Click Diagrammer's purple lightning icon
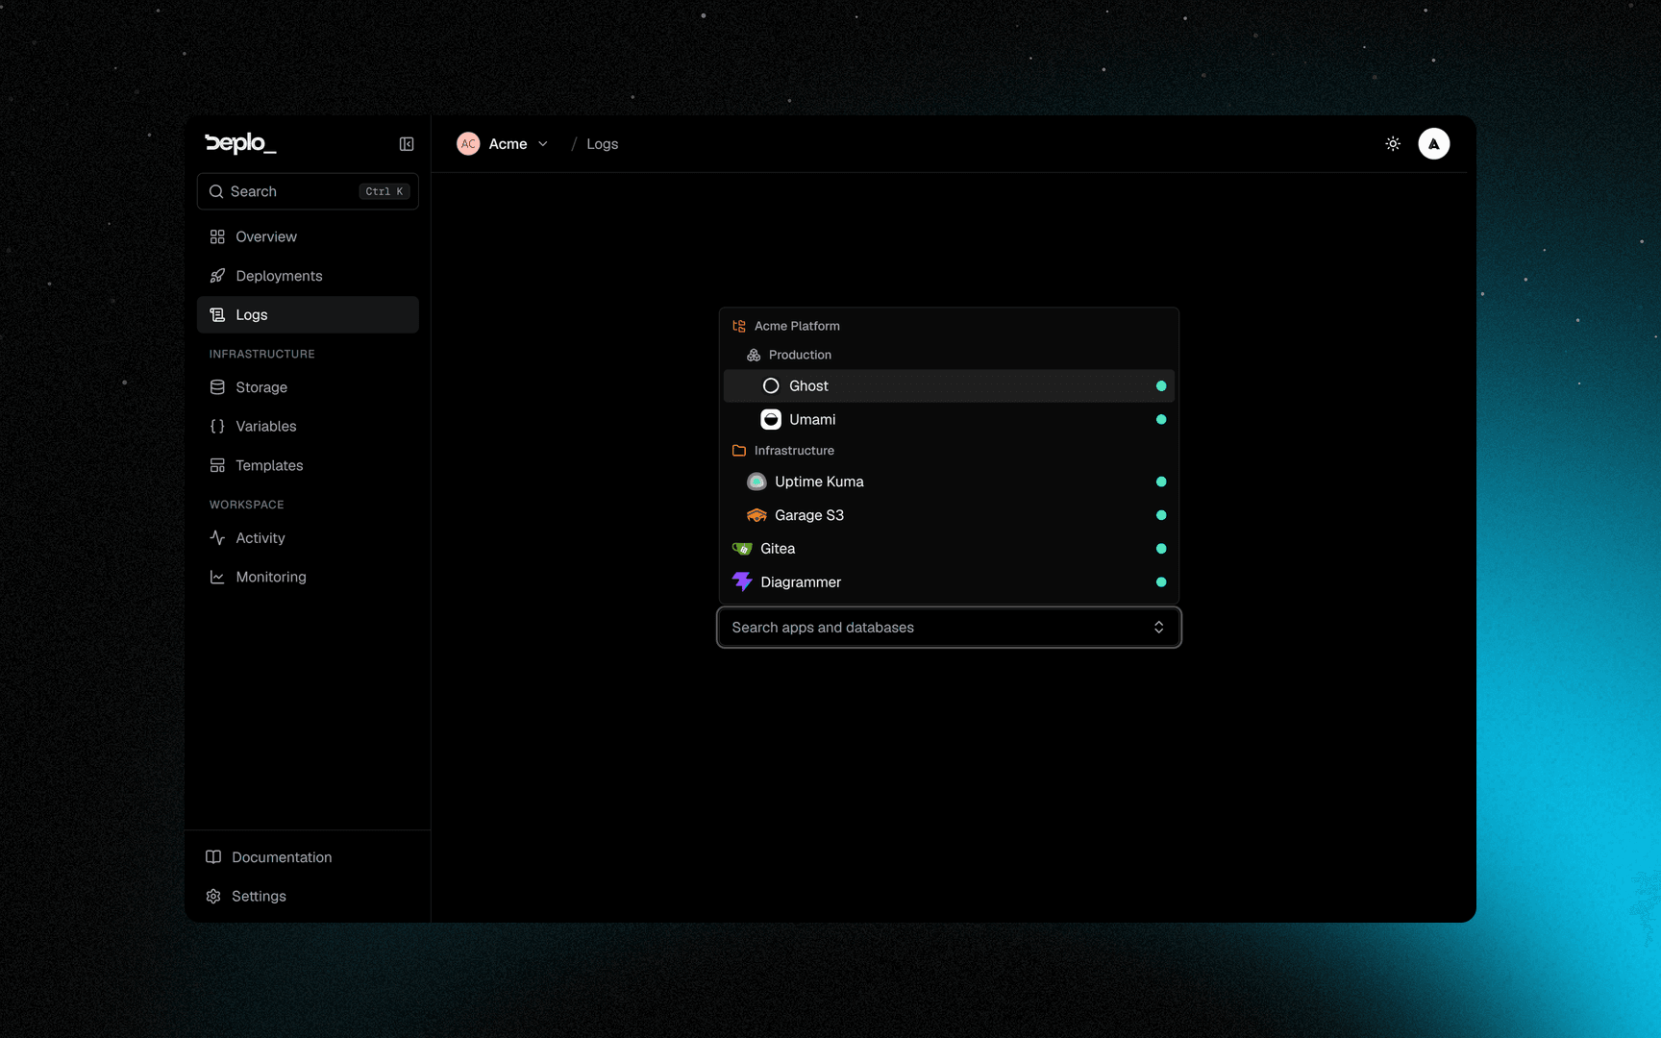 coord(742,582)
